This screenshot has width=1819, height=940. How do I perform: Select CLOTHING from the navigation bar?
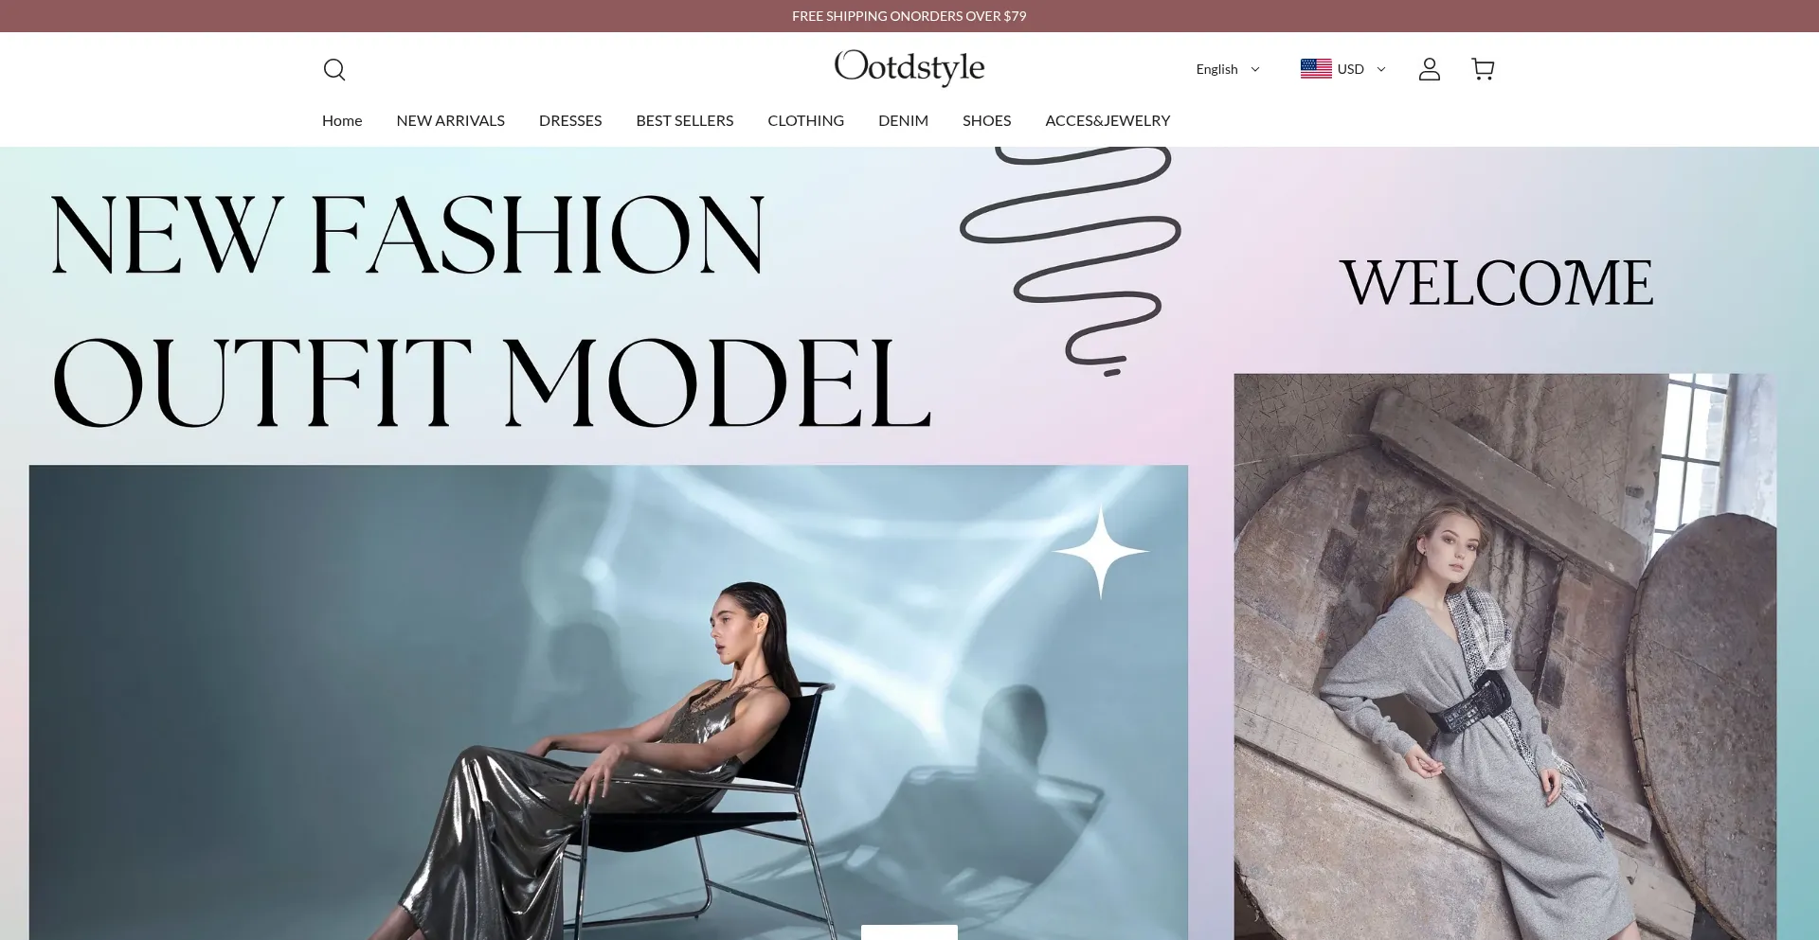pos(806,120)
